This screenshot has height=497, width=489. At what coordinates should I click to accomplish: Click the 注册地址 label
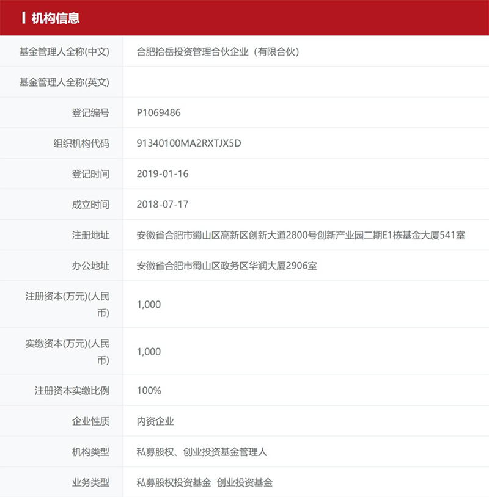(x=90, y=235)
